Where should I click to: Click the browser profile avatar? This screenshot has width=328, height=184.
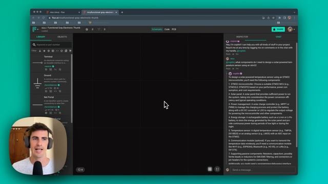coord(290,18)
